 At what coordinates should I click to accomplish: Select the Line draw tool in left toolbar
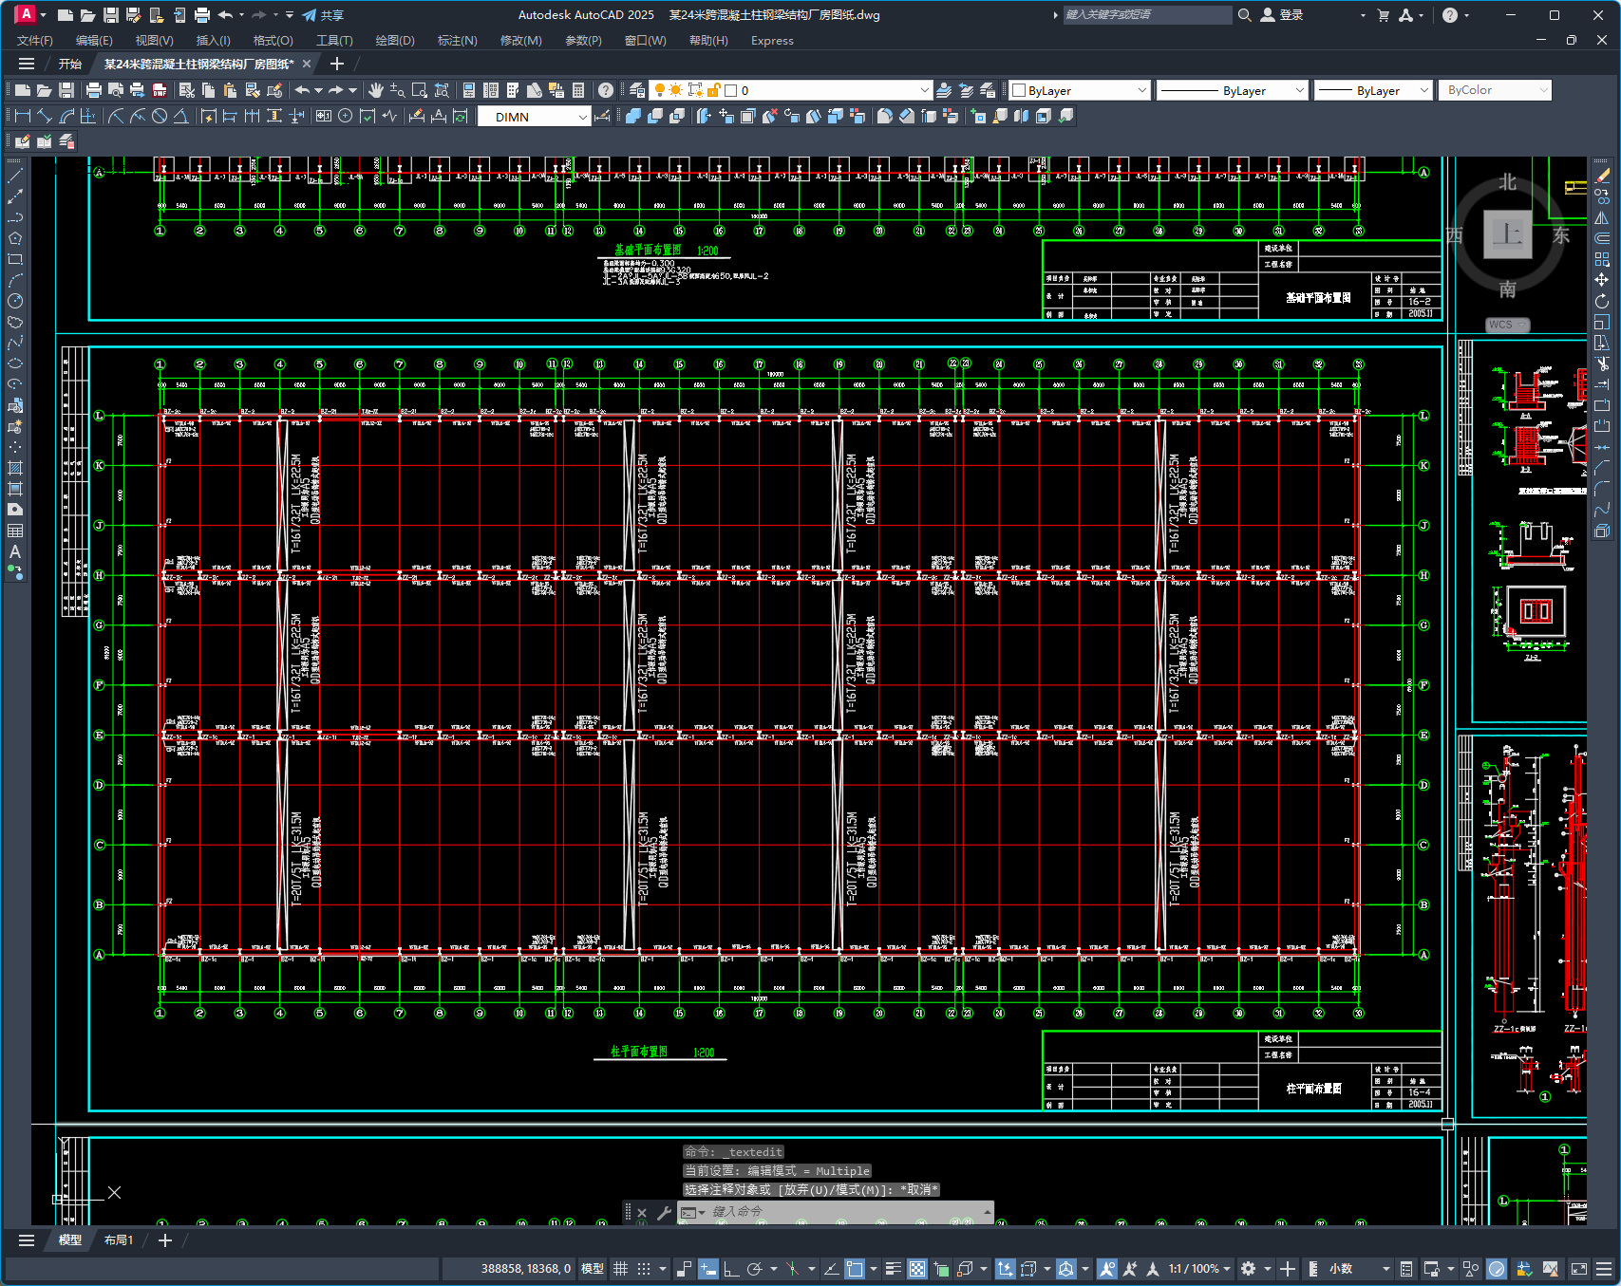[x=15, y=176]
